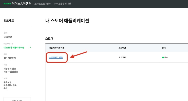Screen dimensions: 188x101
Task: Open API 사용통계 in sidebar
Action: click(10, 58)
